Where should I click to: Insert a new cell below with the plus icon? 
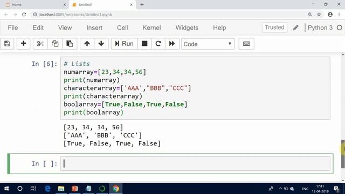[23, 44]
